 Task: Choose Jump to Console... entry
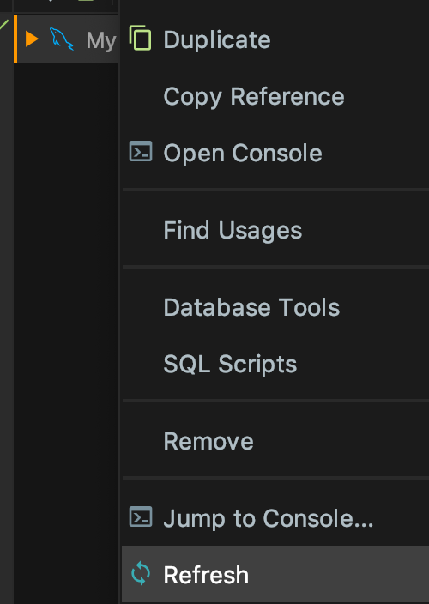click(x=269, y=518)
